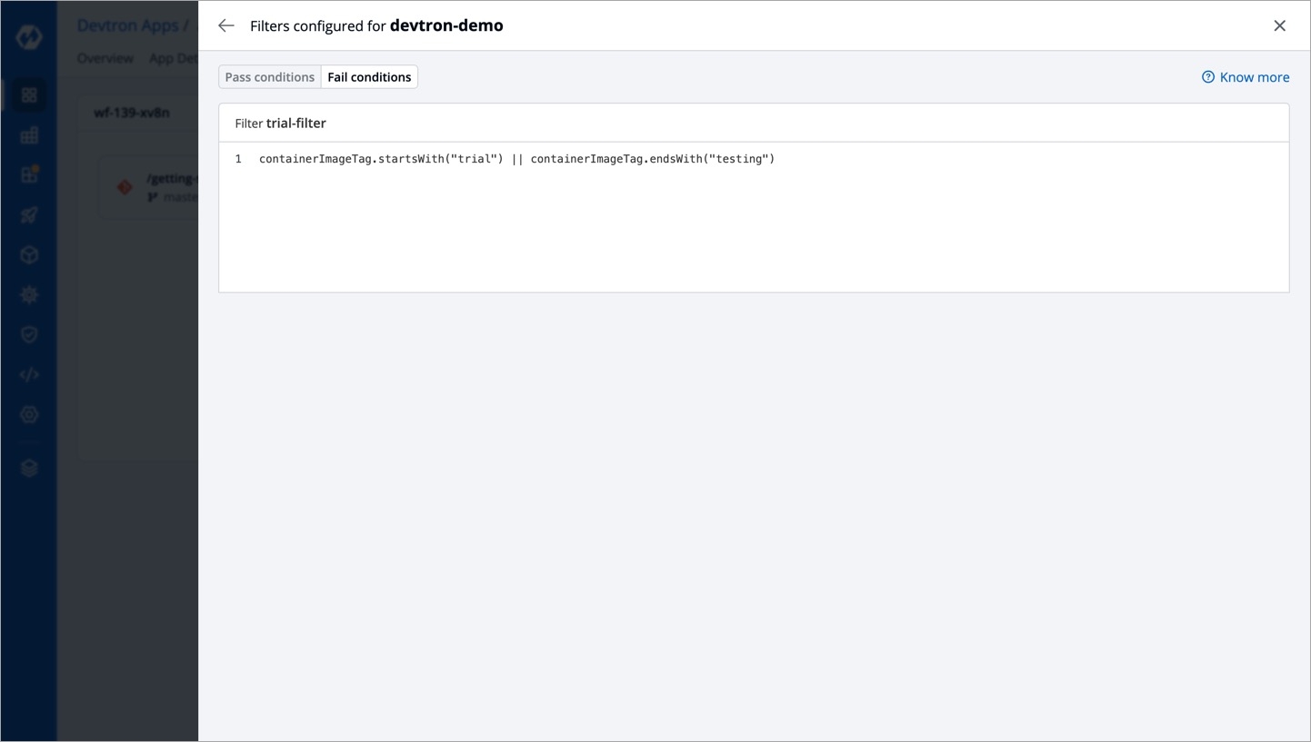Viewport: 1311px width, 742px height.
Task: Close the filters panel with X
Action: tap(1279, 25)
